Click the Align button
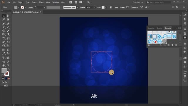 [x=116, y=7]
